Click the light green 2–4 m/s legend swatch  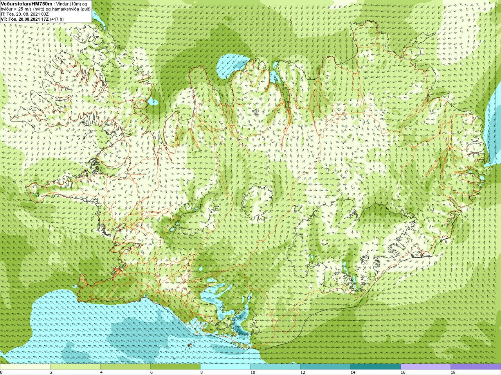(x=75, y=367)
